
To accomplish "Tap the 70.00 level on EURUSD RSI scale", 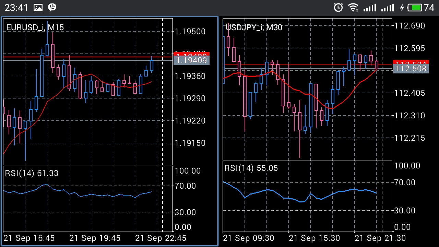I will click(x=186, y=186).
